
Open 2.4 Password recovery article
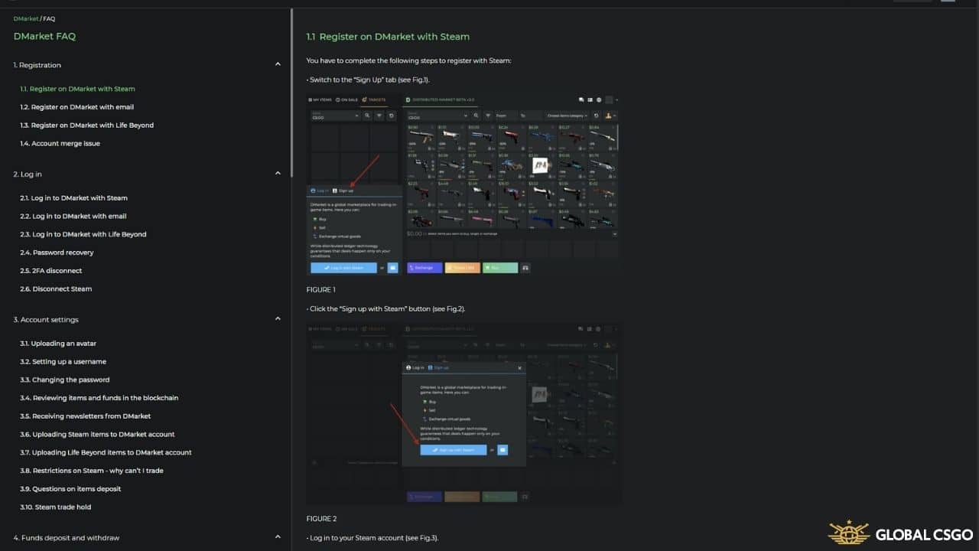[57, 253]
